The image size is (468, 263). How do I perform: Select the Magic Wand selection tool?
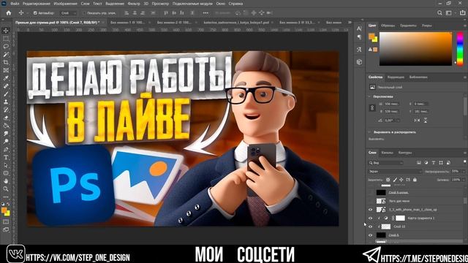coord(6,55)
